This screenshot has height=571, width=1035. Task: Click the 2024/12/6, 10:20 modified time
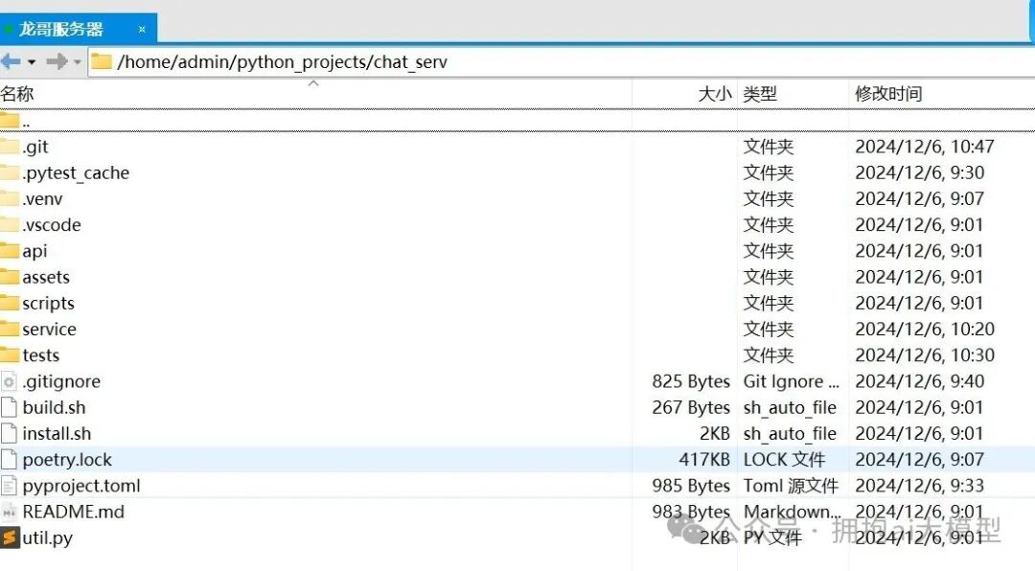925,329
